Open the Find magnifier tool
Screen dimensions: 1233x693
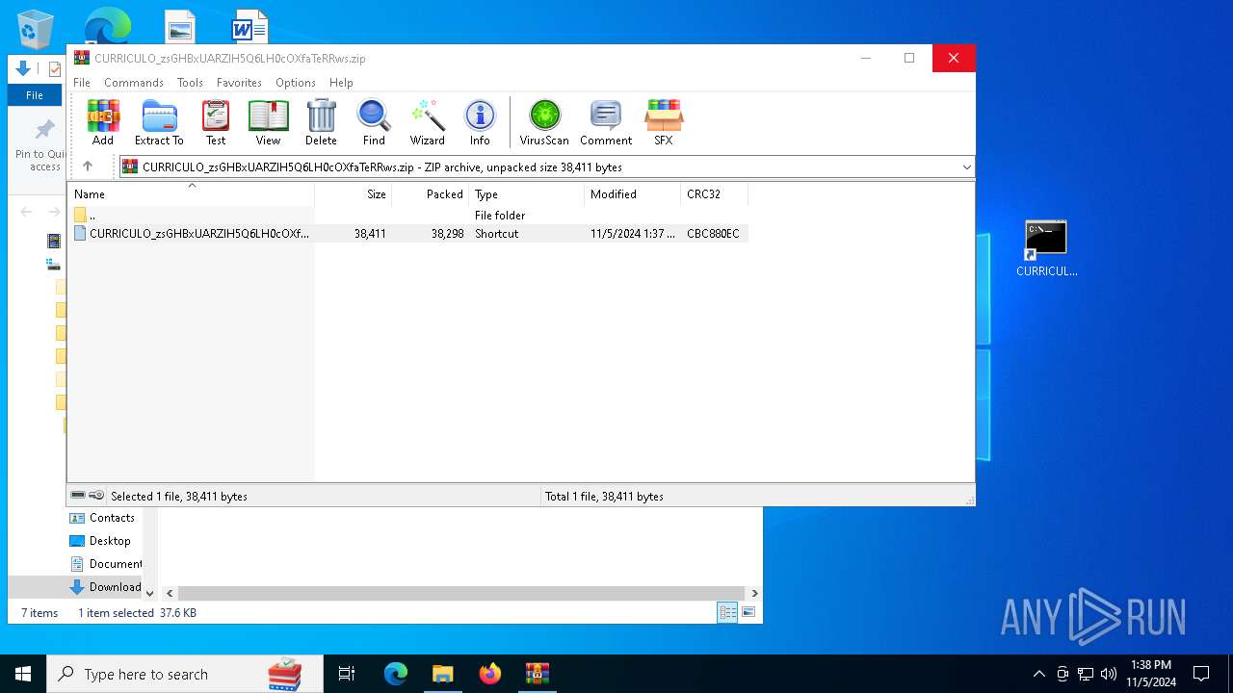(374, 122)
